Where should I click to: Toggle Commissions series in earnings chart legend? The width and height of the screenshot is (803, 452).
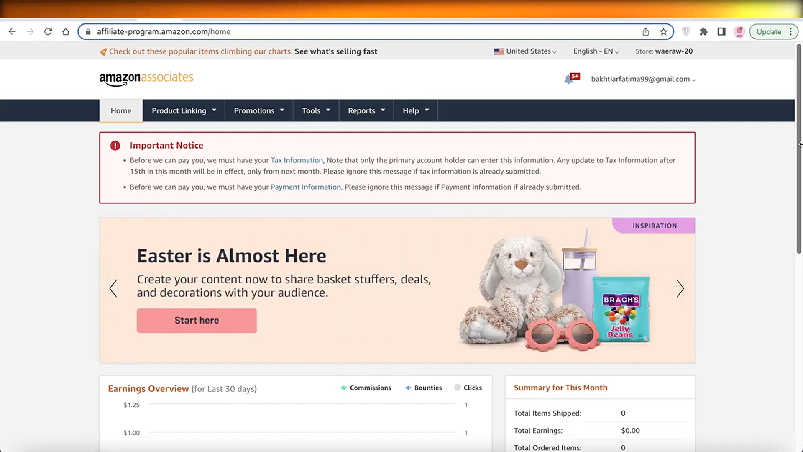366,388
